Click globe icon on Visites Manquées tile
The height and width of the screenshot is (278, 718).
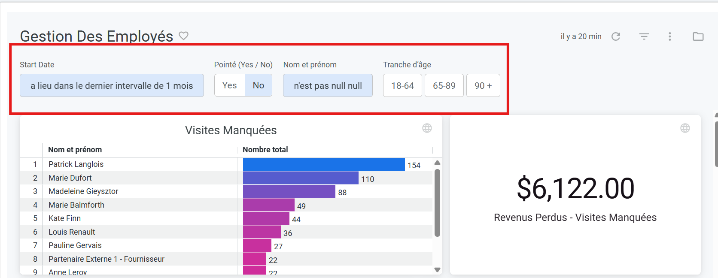click(x=427, y=128)
